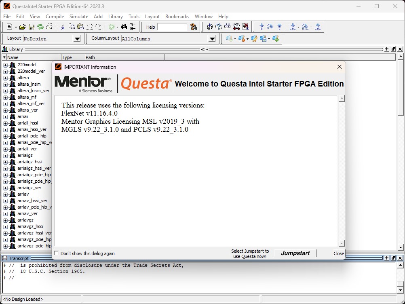Screen dimensions: 405x304
Task: Undock the Library pane
Action: pos(393,49)
